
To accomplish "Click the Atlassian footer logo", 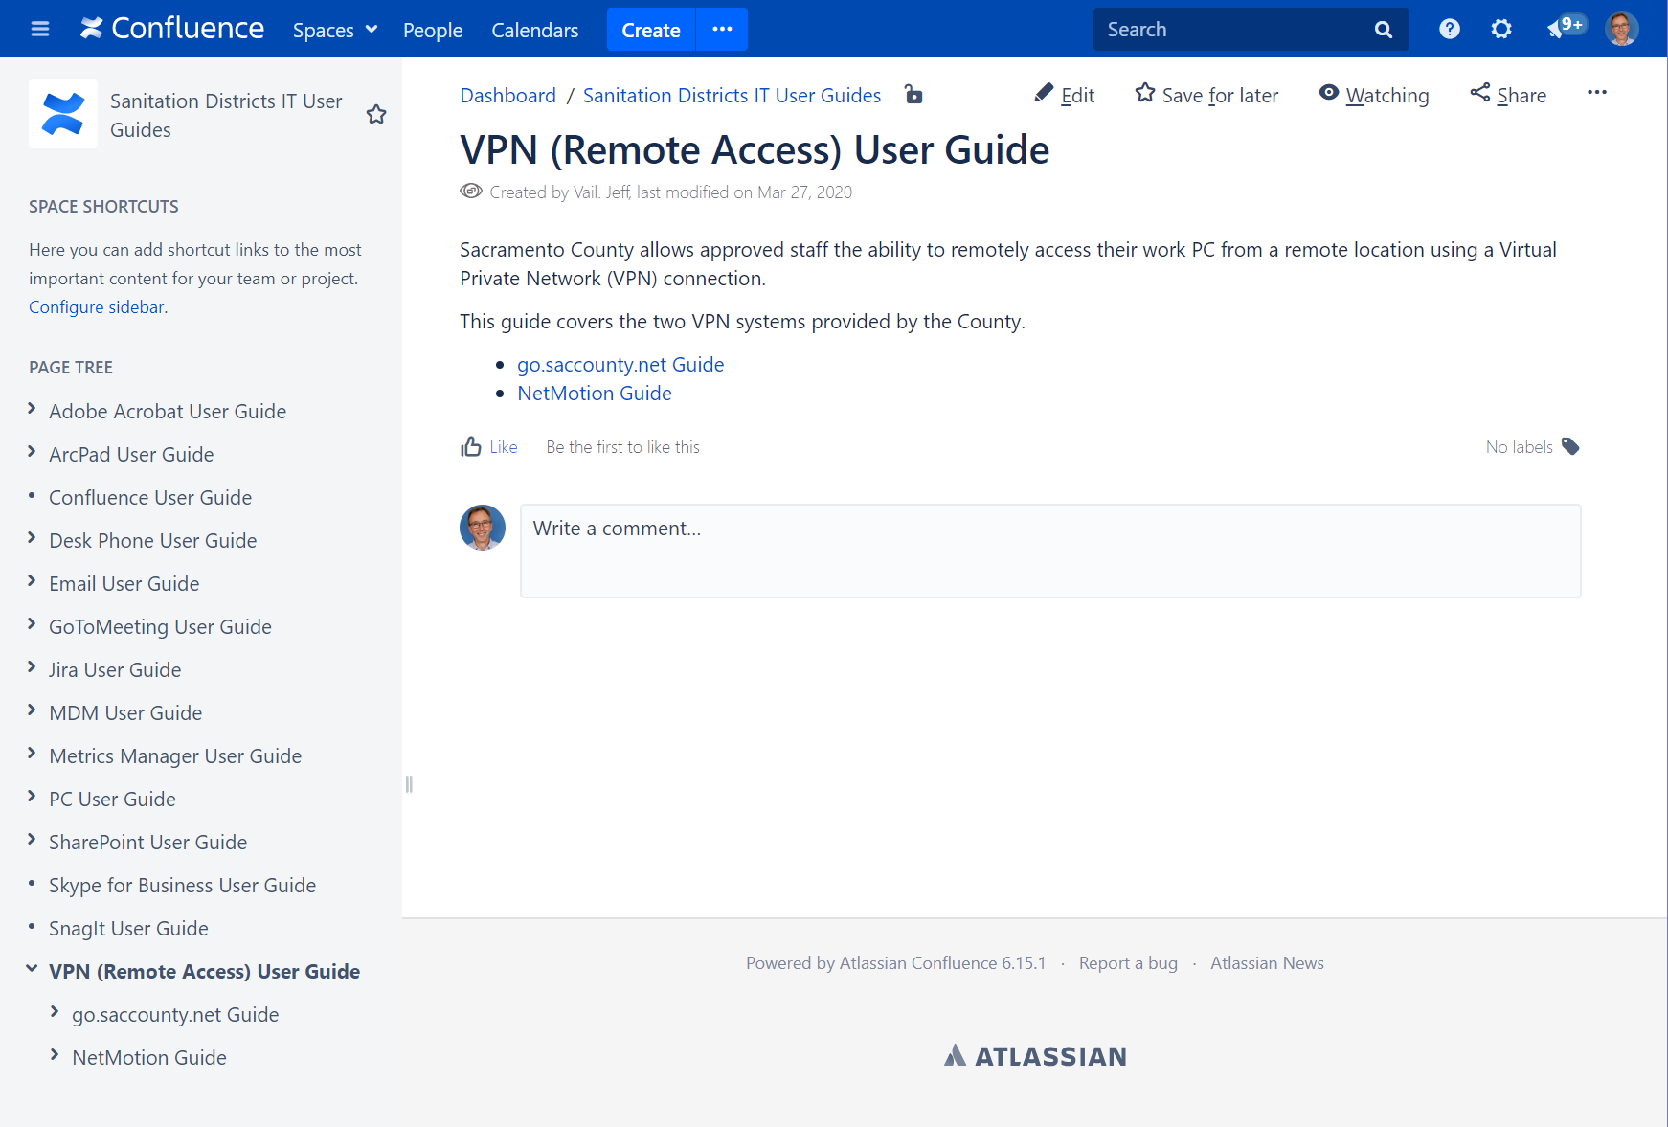I will coord(1035,1056).
